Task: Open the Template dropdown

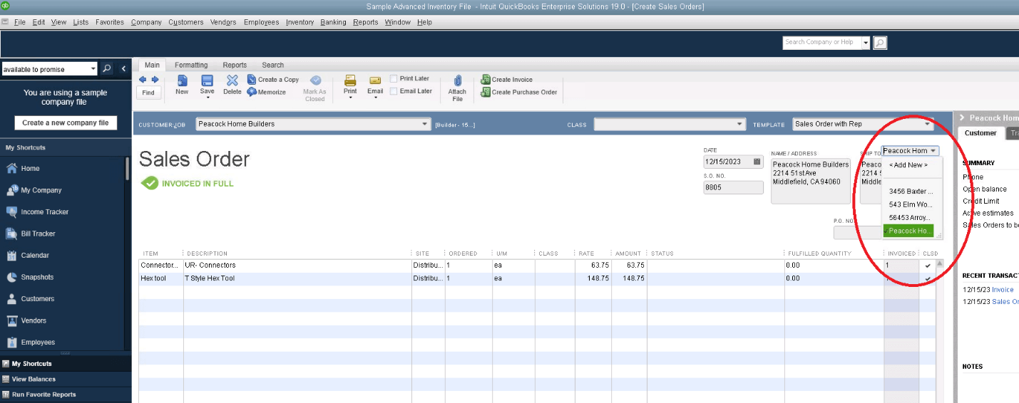Action: [x=928, y=124]
